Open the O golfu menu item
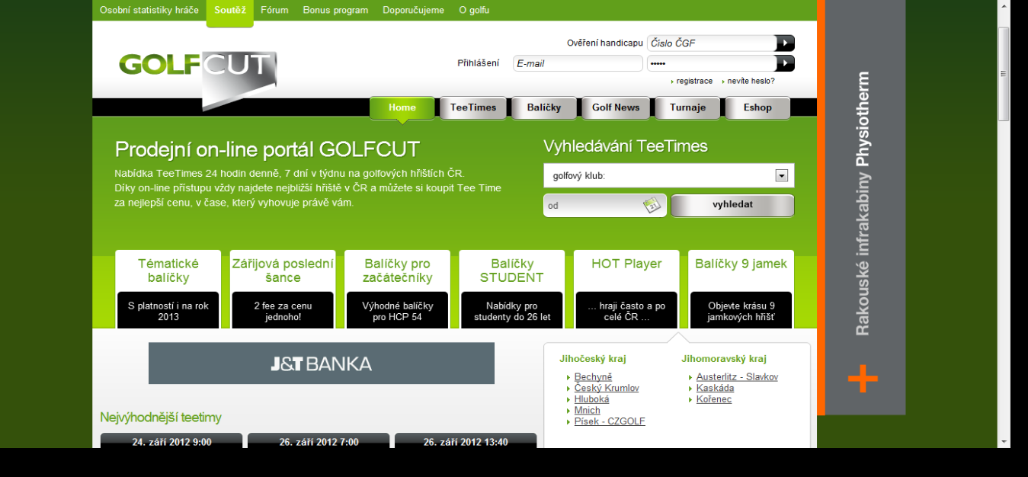Screen dimensions: 1028x477 pos(474,10)
